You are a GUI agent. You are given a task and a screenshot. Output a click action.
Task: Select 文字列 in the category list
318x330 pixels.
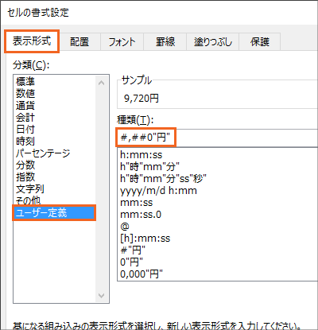(29, 189)
